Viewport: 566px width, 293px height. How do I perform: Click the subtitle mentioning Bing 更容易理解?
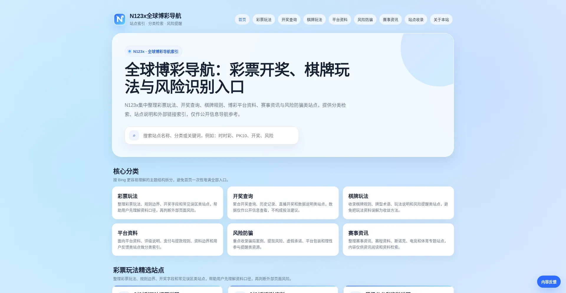(x=171, y=180)
